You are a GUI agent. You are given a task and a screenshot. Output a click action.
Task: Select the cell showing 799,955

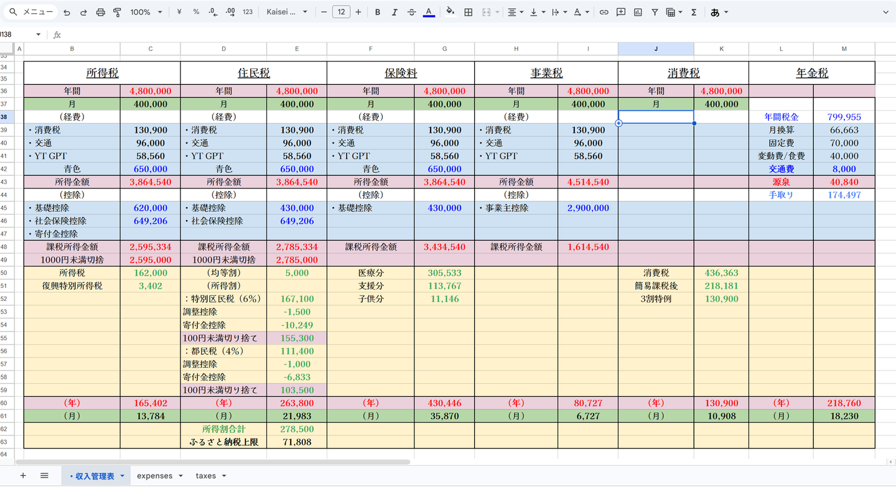844,117
